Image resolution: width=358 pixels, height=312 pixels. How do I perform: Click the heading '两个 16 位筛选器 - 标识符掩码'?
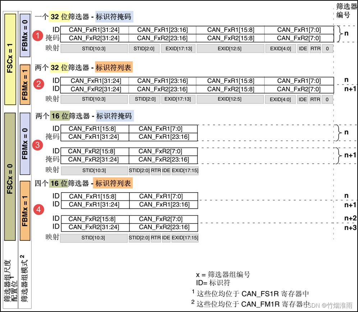point(84,116)
